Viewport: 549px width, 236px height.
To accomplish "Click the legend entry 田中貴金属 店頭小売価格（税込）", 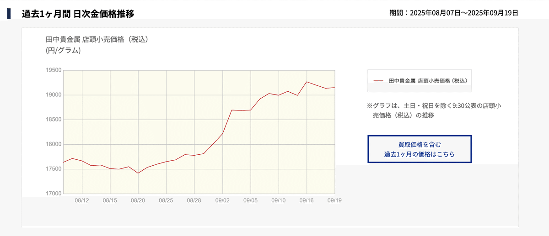I will pyautogui.click(x=427, y=81).
